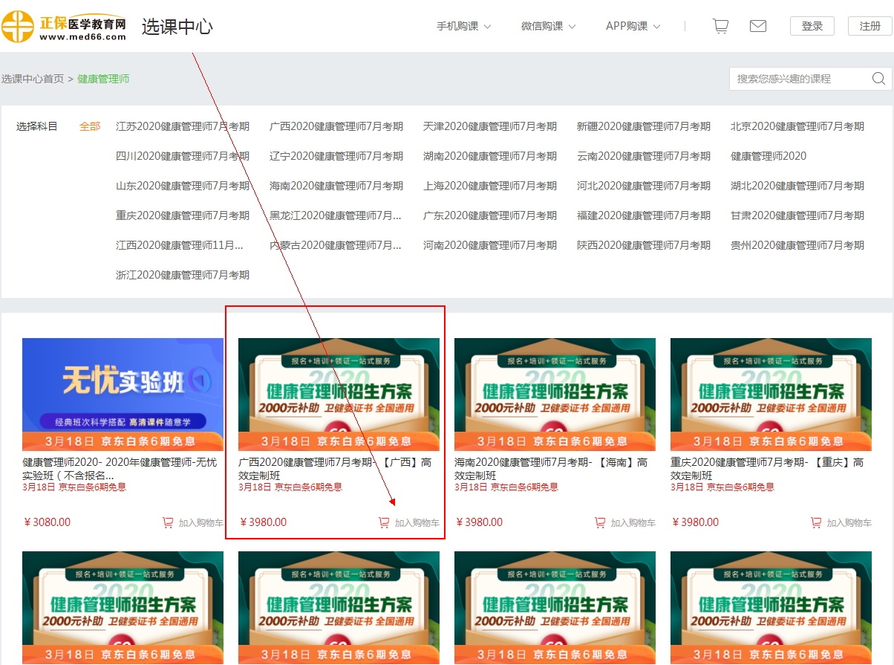
Task: Select the 全部 subject filter
Action: pyautogui.click(x=90, y=126)
